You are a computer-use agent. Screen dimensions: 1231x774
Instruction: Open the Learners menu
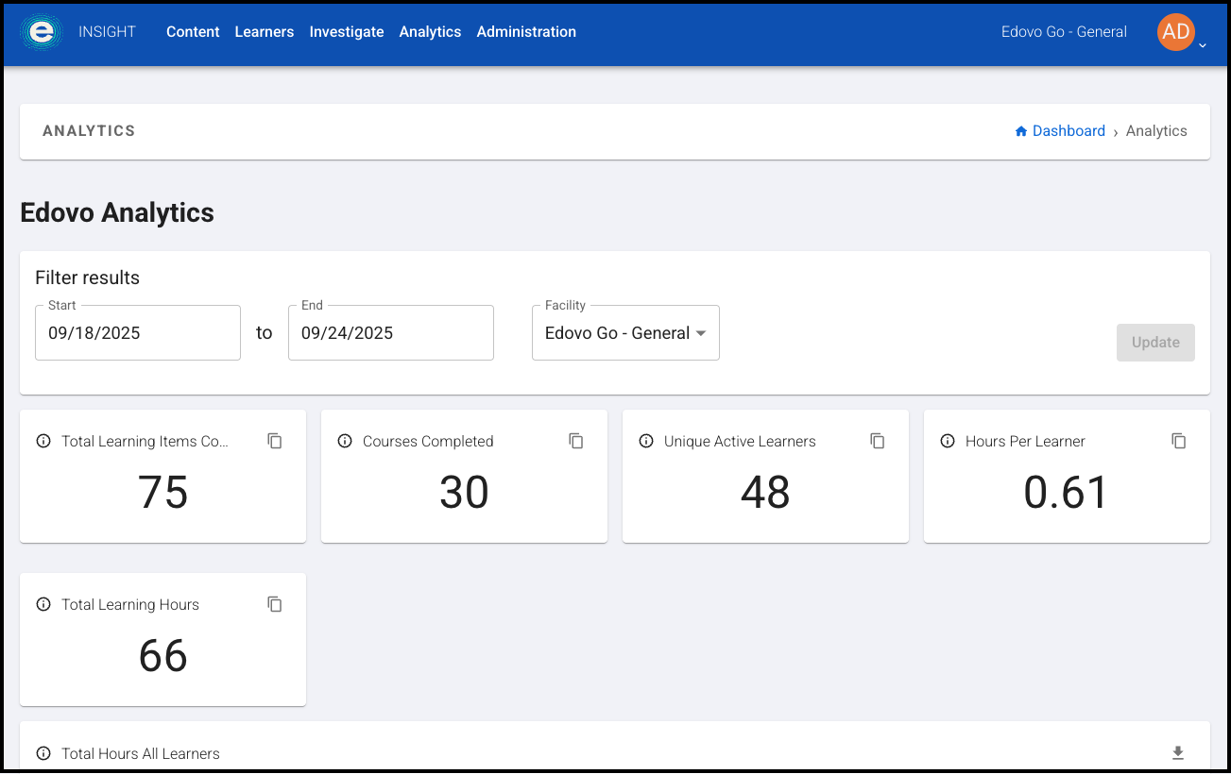pos(265,32)
